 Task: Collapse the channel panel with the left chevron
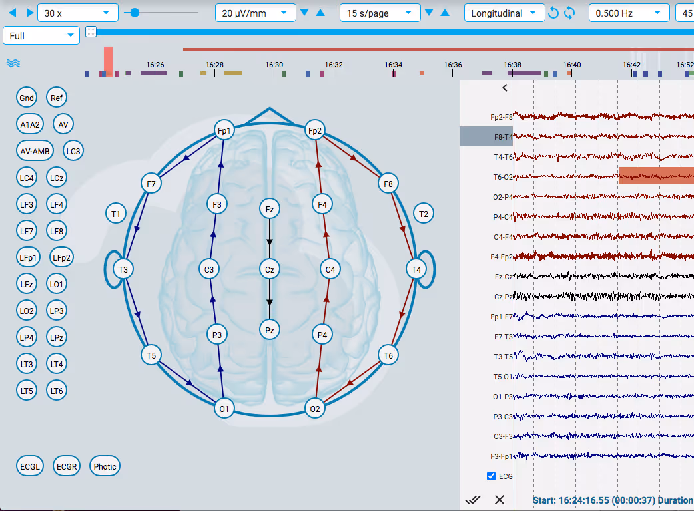pyautogui.click(x=504, y=87)
